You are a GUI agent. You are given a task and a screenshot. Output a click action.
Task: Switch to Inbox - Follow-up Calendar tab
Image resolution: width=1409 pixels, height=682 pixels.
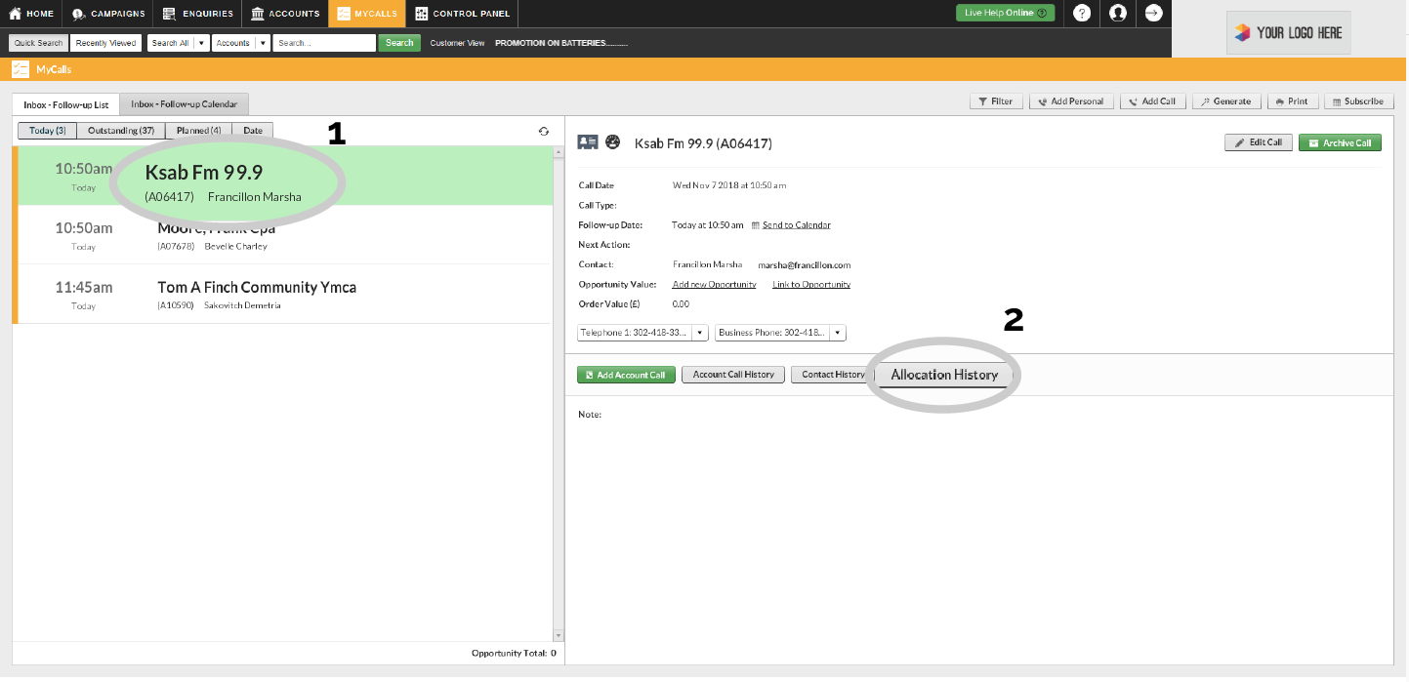click(x=185, y=103)
